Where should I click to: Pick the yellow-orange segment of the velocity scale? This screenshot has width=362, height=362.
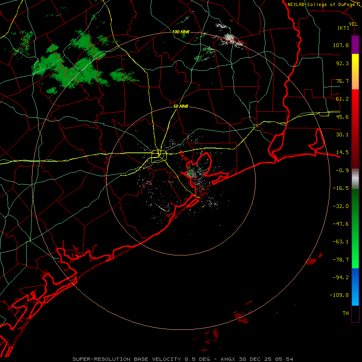coord(355,72)
